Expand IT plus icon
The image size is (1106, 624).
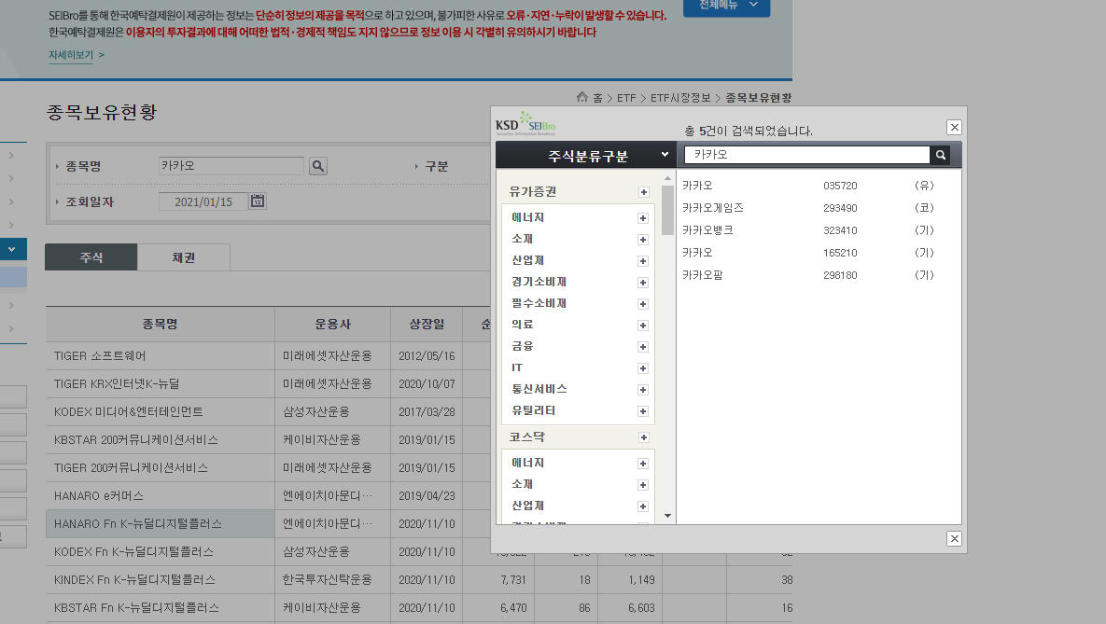click(x=642, y=368)
